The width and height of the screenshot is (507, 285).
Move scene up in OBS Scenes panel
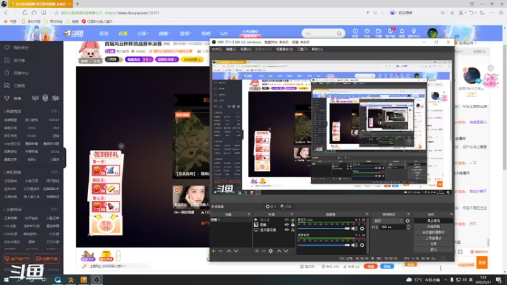point(229,251)
